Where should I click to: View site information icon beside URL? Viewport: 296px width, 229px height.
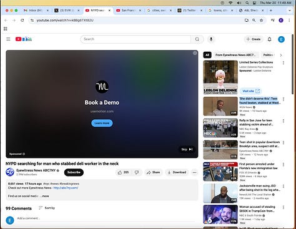(32, 20)
